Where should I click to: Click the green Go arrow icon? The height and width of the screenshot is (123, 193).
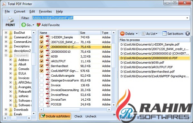click(23, 25)
